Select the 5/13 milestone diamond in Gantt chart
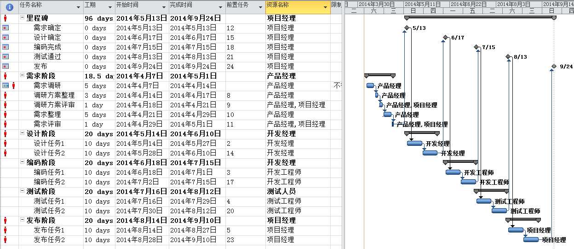The height and width of the screenshot is (249, 574). (407, 28)
